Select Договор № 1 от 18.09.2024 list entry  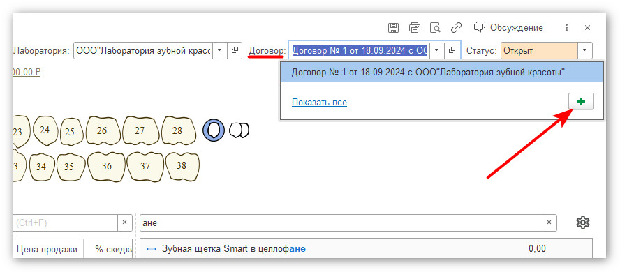coord(442,73)
